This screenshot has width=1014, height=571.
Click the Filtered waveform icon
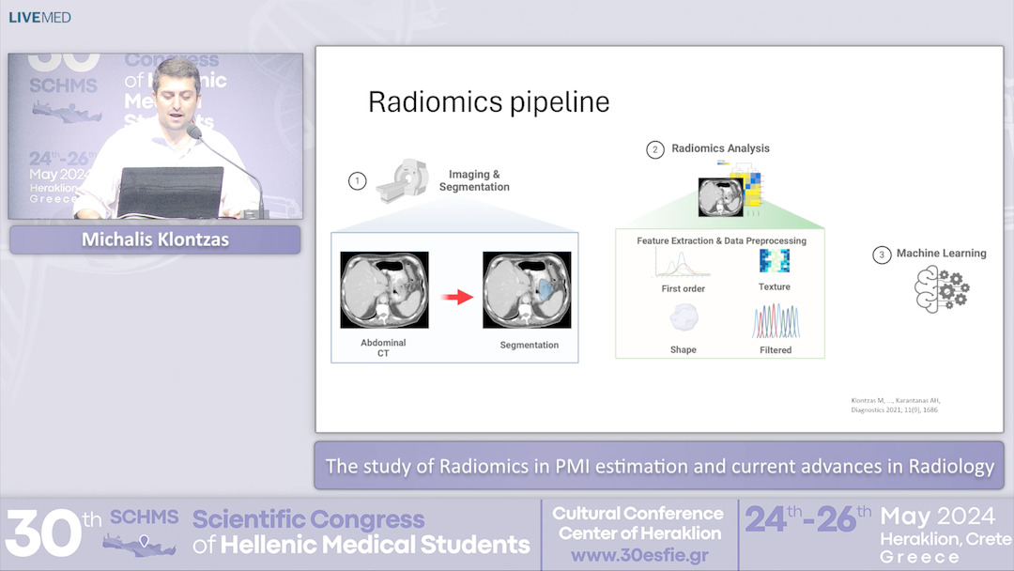point(776,321)
